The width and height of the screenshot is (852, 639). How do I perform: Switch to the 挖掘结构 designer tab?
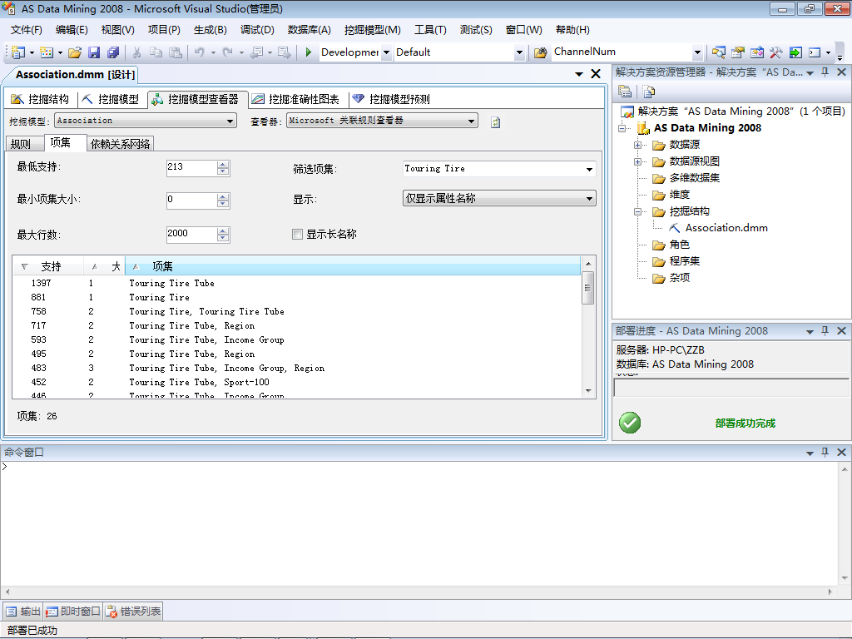pos(41,99)
